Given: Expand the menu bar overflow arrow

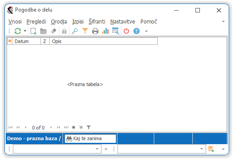Looking at the screenshot, I should point(223,21).
